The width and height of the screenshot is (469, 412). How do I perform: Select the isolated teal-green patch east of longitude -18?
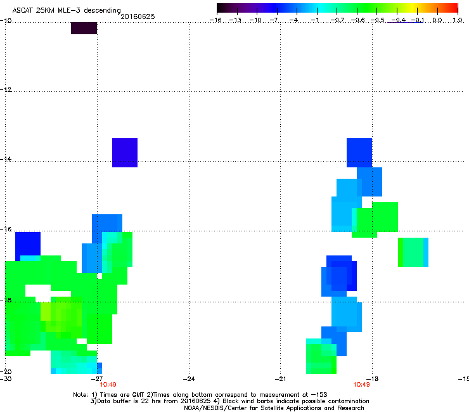(x=413, y=252)
